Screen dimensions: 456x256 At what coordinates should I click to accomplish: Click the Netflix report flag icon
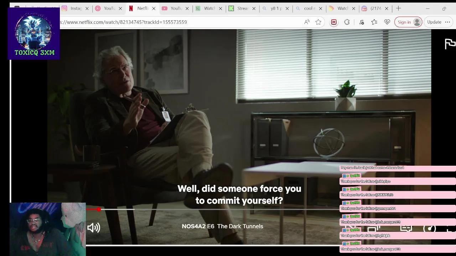point(450,44)
